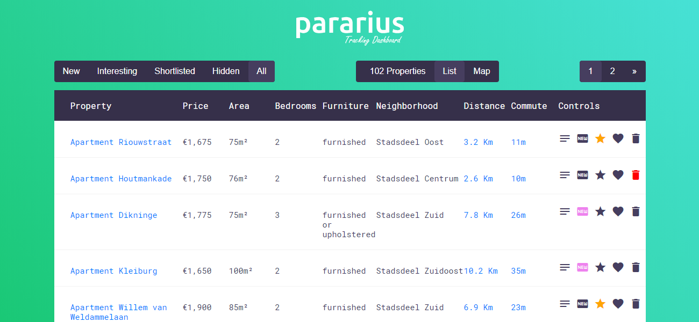The height and width of the screenshot is (322, 699).
Task: Go to page 1
Action: pos(590,71)
